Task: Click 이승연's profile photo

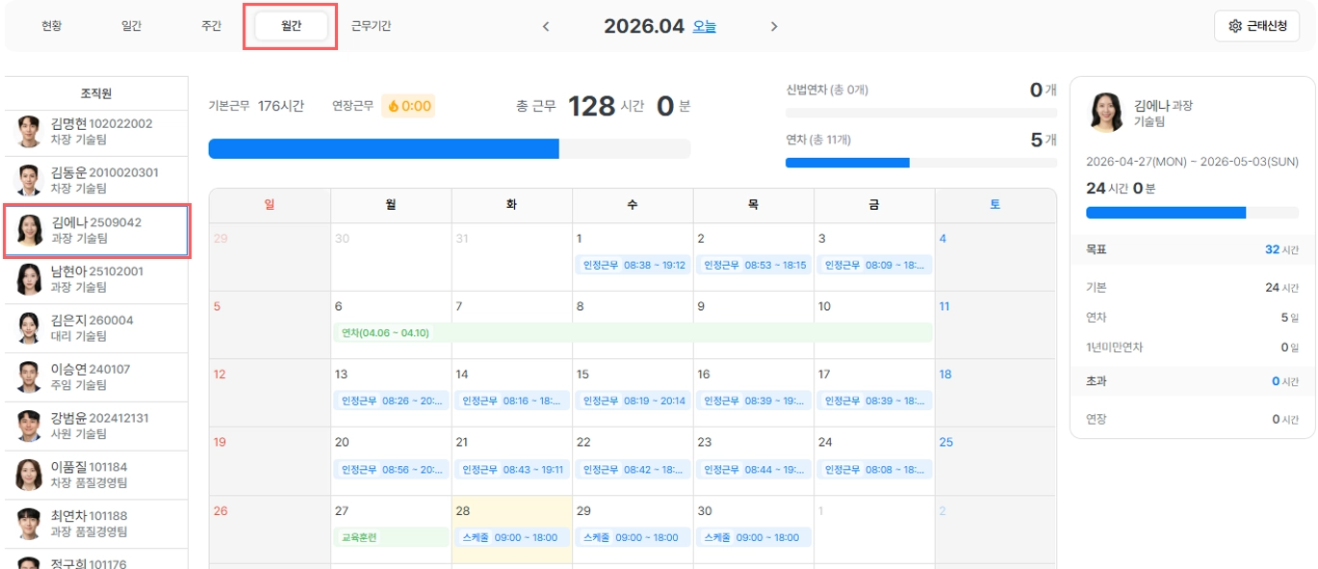Action: tap(30, 377)
